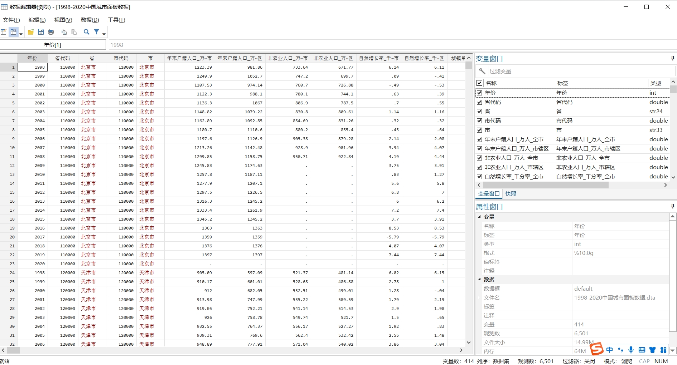Switch to Data Editor edit mode icon
This screenshot has height=365, width=677.
click(x=4, y=32)
